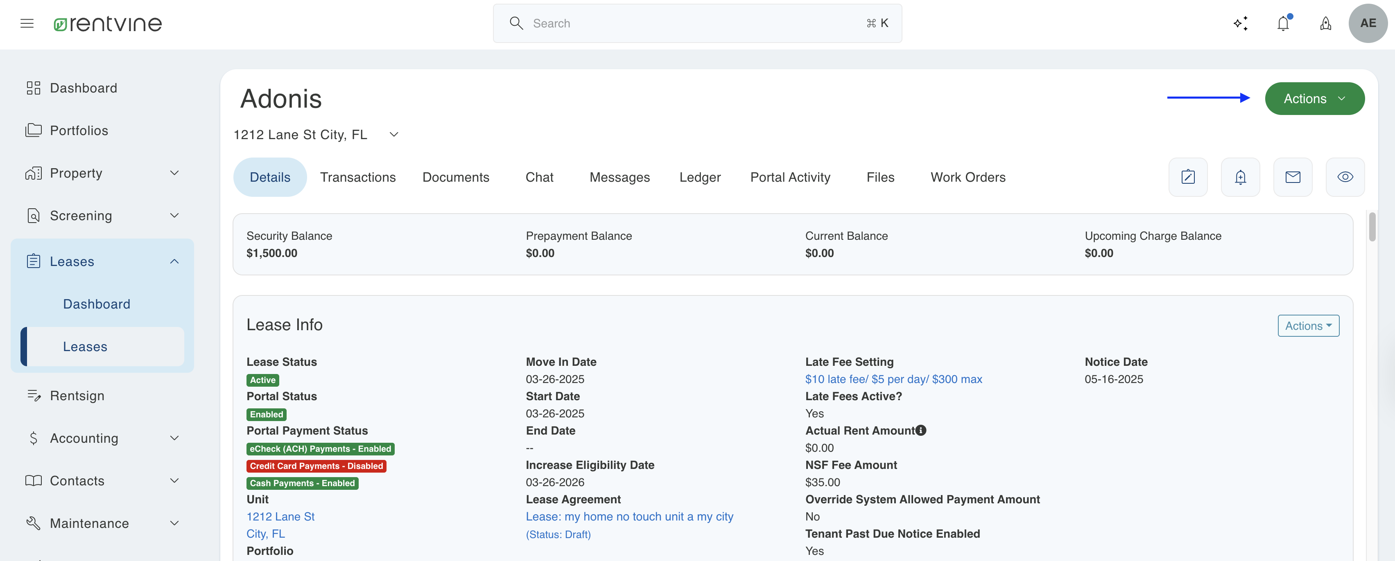Switch to the Transactions tab
The width and height of the screenshot is (1395, 561).
(x=357, y=177)
